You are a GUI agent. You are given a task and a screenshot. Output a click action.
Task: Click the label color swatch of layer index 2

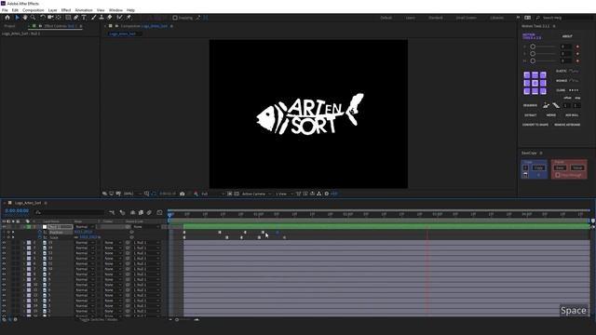click(29, 243)
